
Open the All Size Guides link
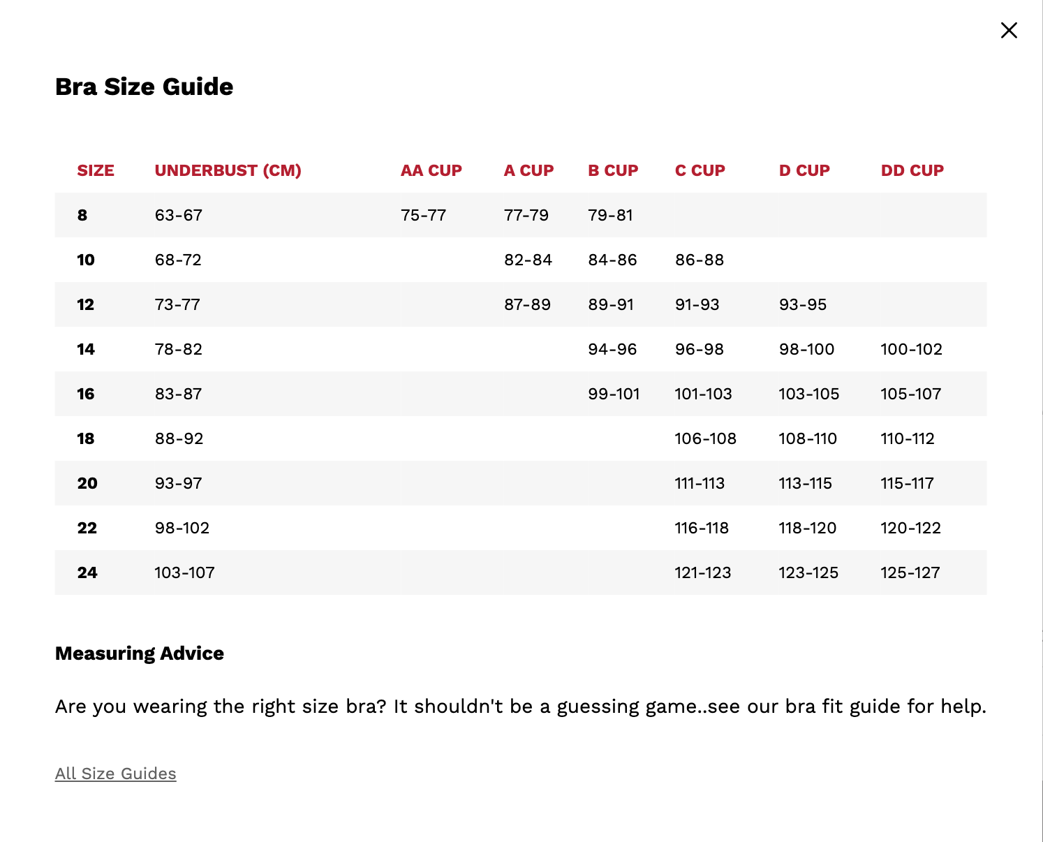pyautogui.click(x=116, y=774)
